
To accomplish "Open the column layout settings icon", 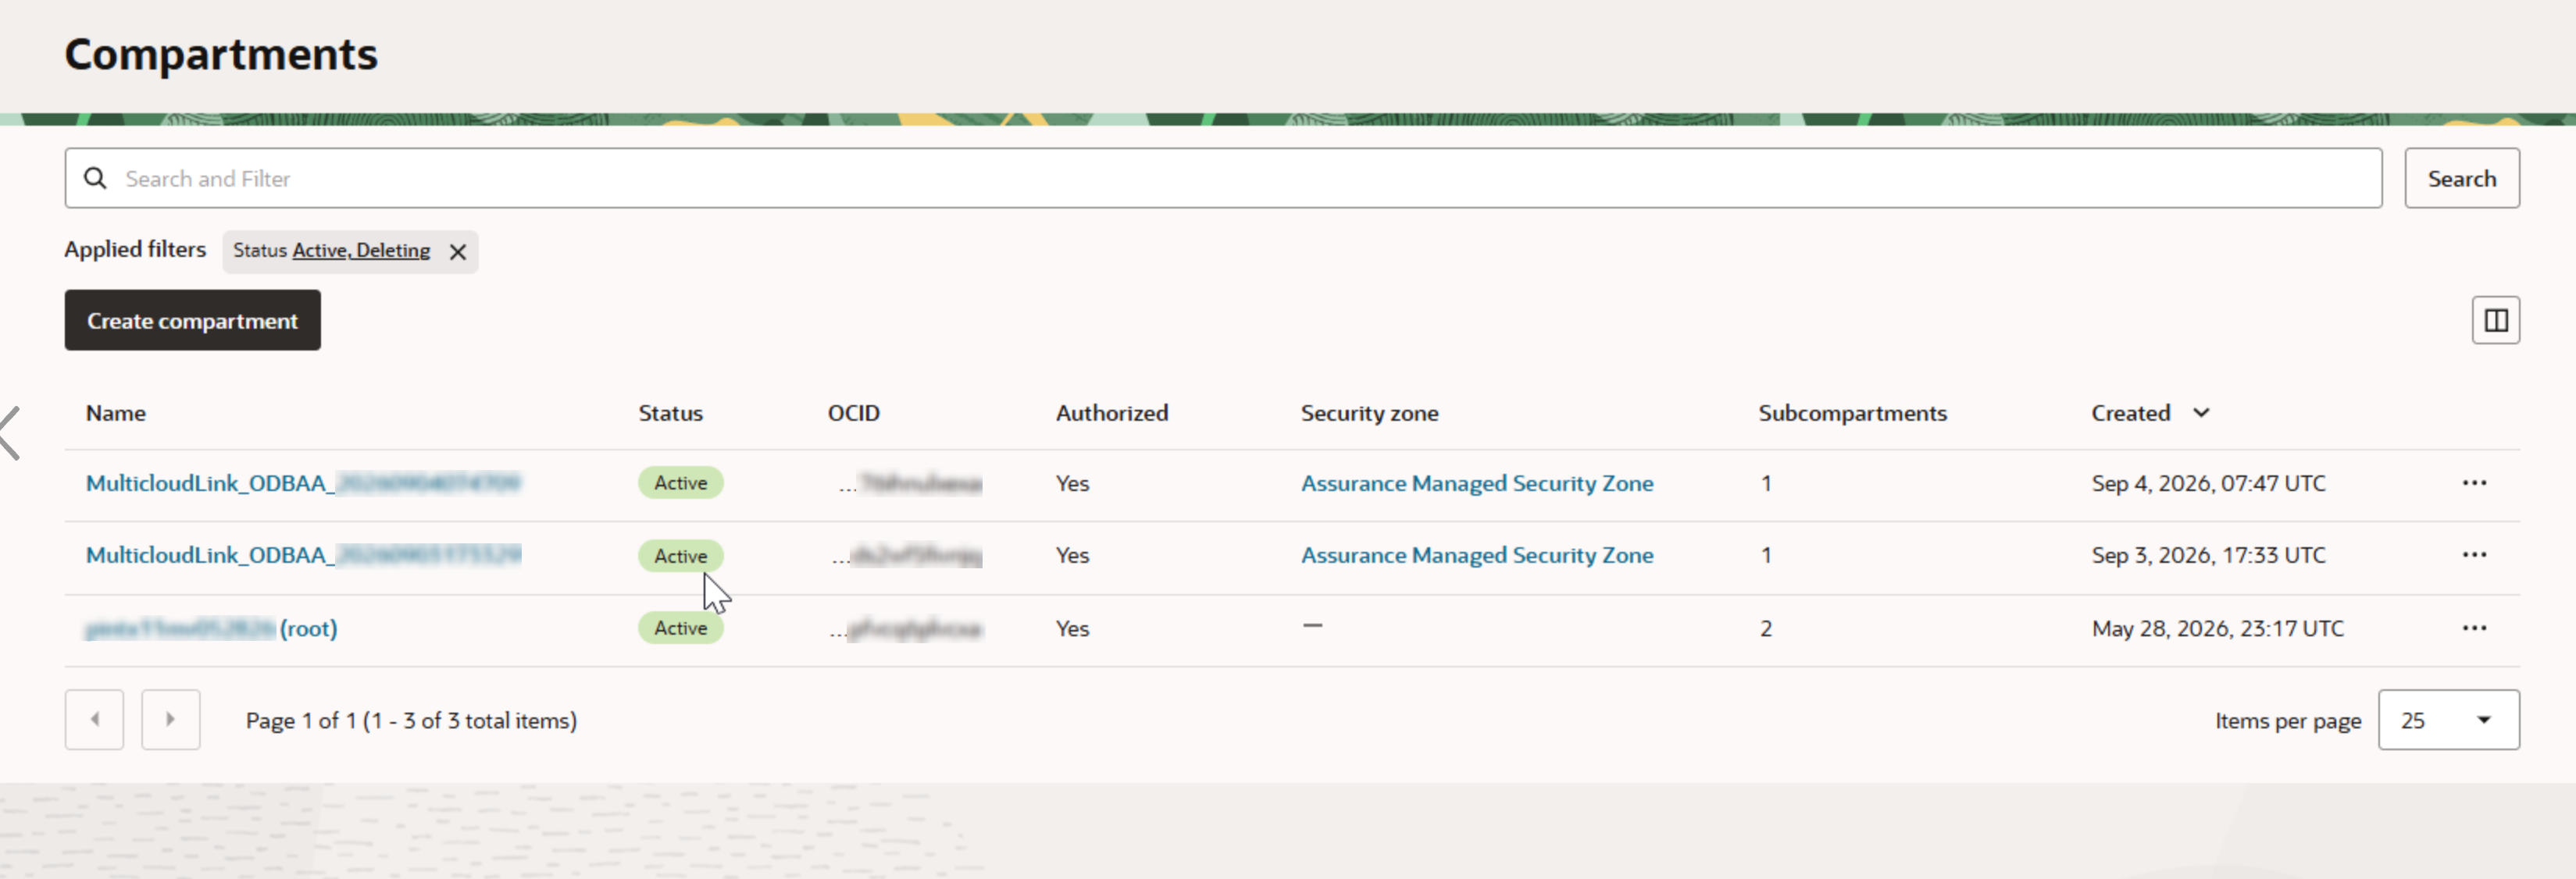I will point(2495,320).
